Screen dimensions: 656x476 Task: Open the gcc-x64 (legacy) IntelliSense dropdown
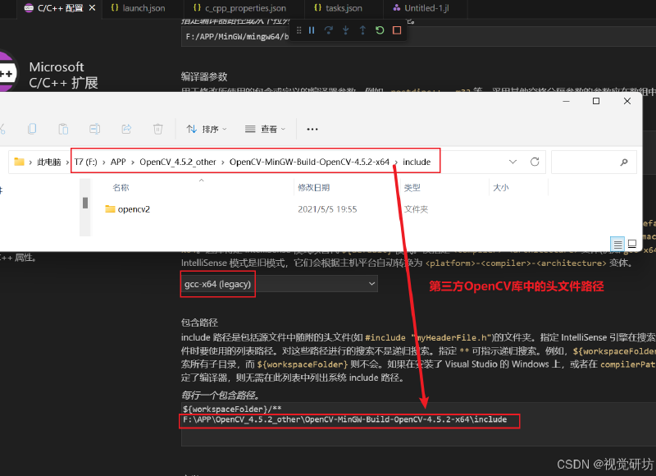point(280,284)
